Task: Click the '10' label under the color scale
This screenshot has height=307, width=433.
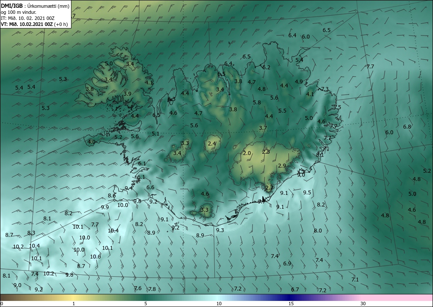Action: tap(219, 304)
